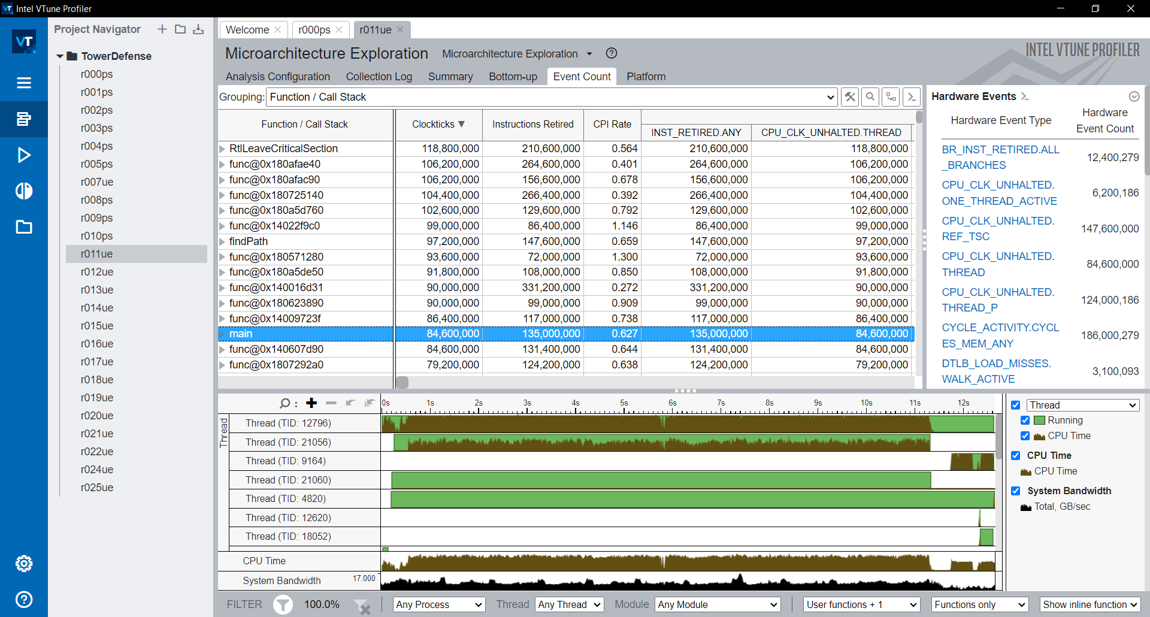The width and height of the screenshot is (1150, 617).
Task: Zoom in timeline with plus icon
Action: pyautogui.click(x=311, y=403)
